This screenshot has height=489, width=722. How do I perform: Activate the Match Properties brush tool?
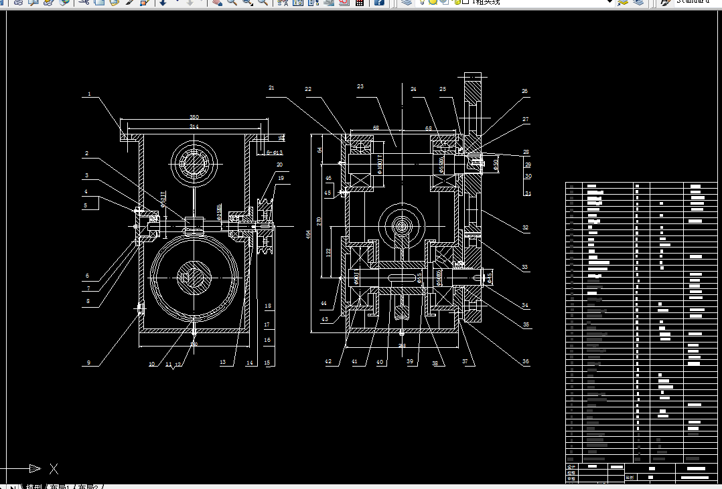[129, 2]
